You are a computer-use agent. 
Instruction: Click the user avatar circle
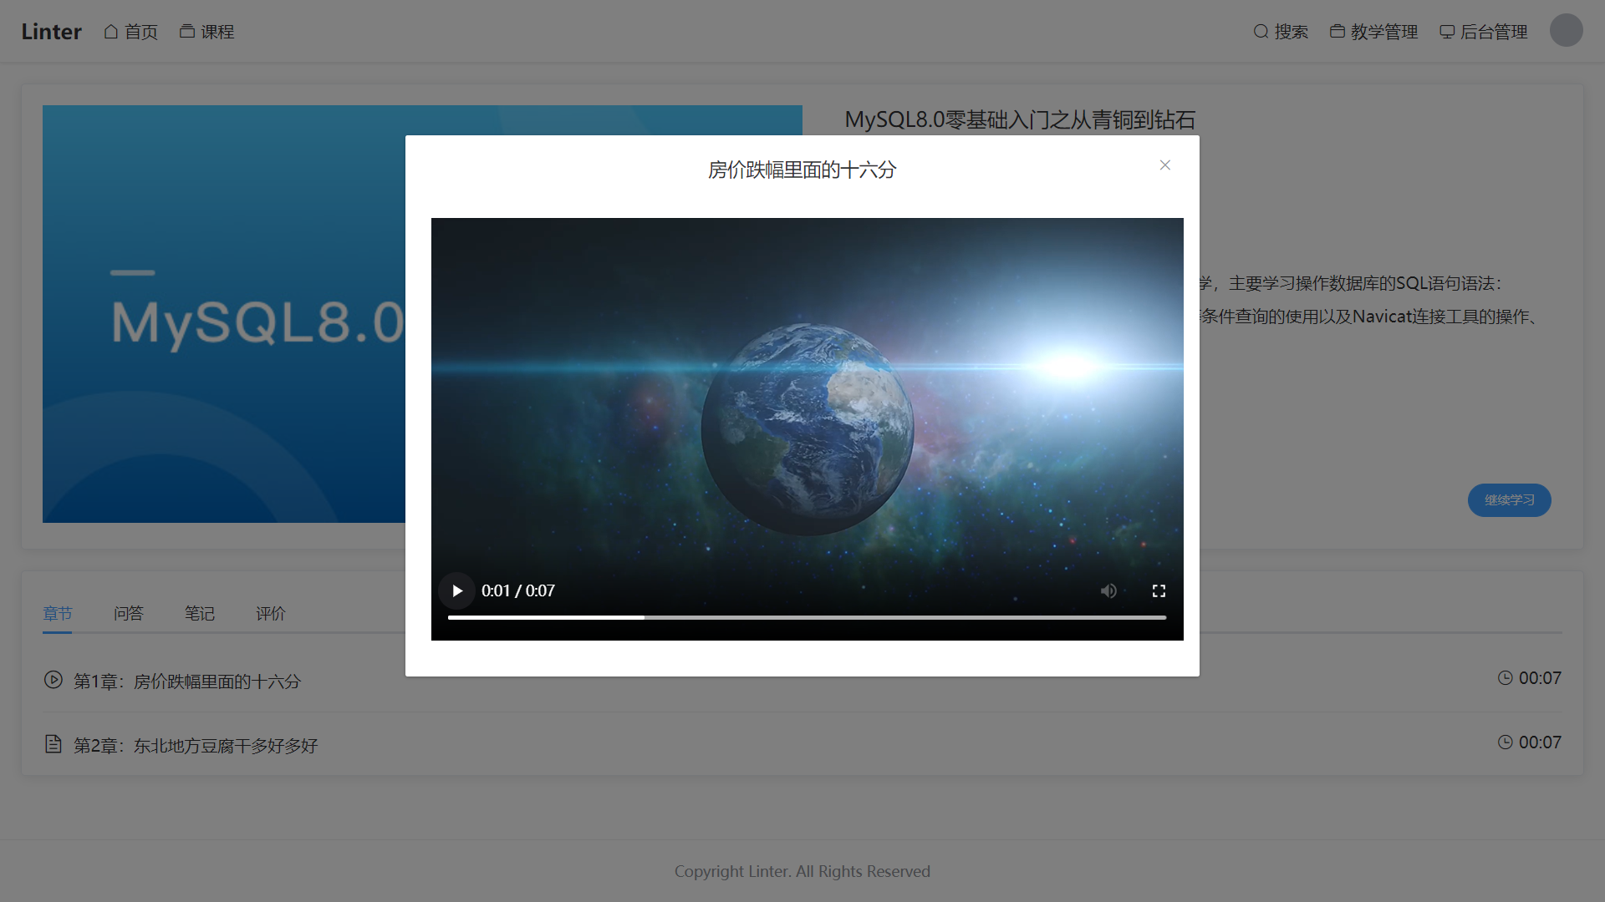click(1566, 30)
